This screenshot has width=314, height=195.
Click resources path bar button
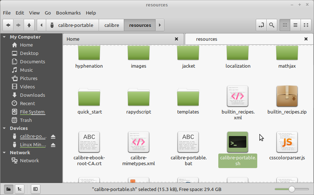(x=140, y=25)
